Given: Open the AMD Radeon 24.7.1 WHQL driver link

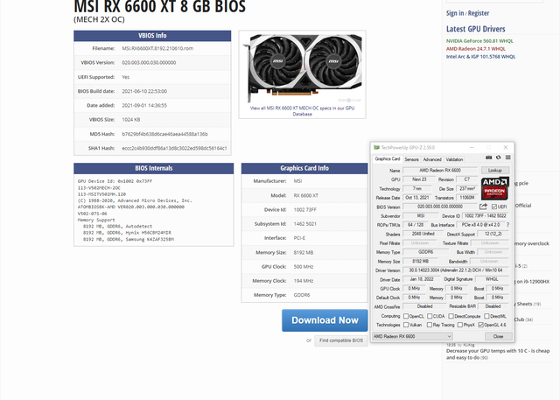Looking at the screenshot, I should click(476, 49).
